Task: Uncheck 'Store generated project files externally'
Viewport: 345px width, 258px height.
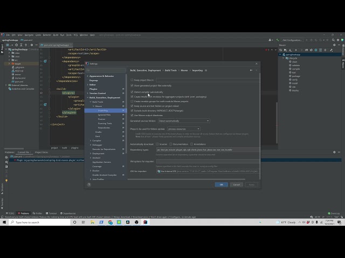Action: point(132,85)
